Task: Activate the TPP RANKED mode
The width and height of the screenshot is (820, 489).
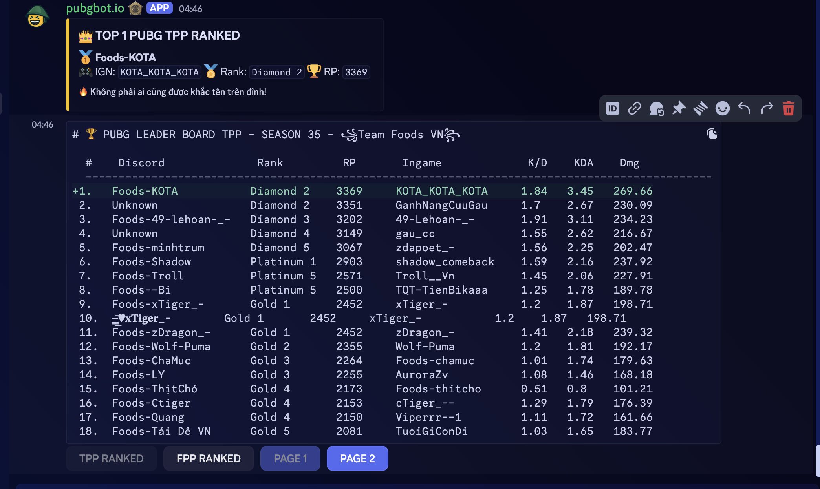Action: pyautogui.click(x=111, y=458)
